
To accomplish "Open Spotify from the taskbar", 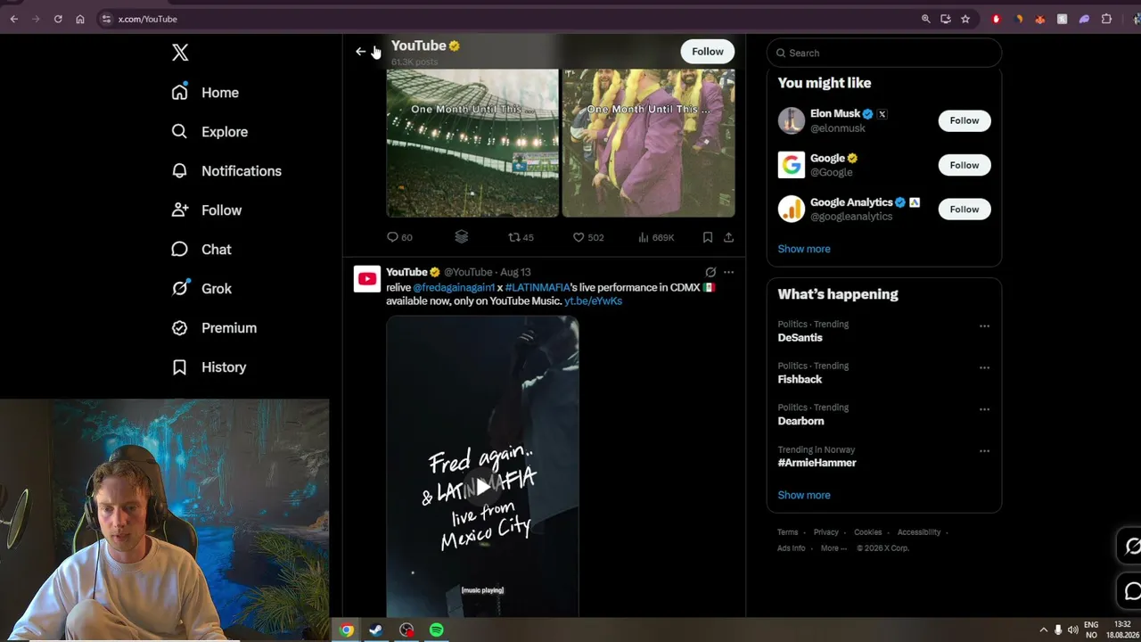I will (436, 630).
